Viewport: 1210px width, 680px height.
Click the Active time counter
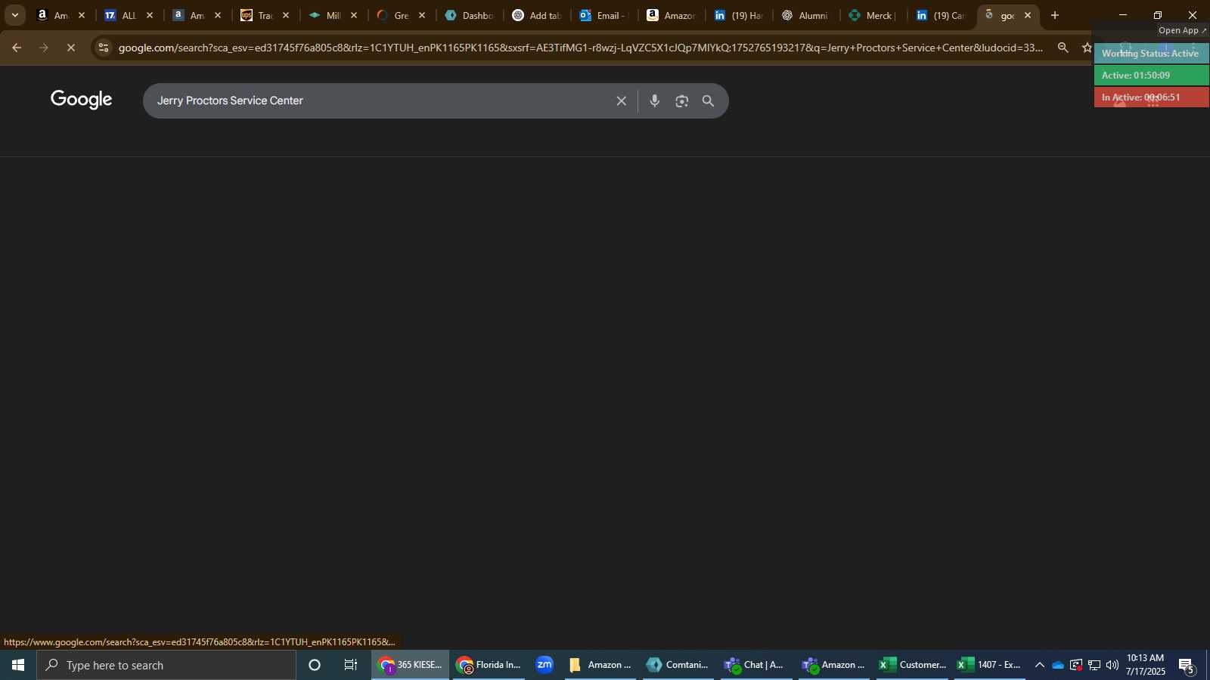tap(1151, 75)
